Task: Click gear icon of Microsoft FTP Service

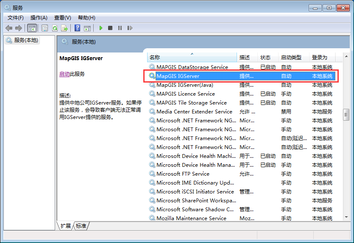Action: pyautogui.click(x=152, y=174)
